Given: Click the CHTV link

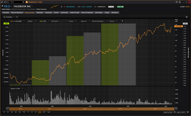Looking at the screenshot, I should (x=187, y=7).
